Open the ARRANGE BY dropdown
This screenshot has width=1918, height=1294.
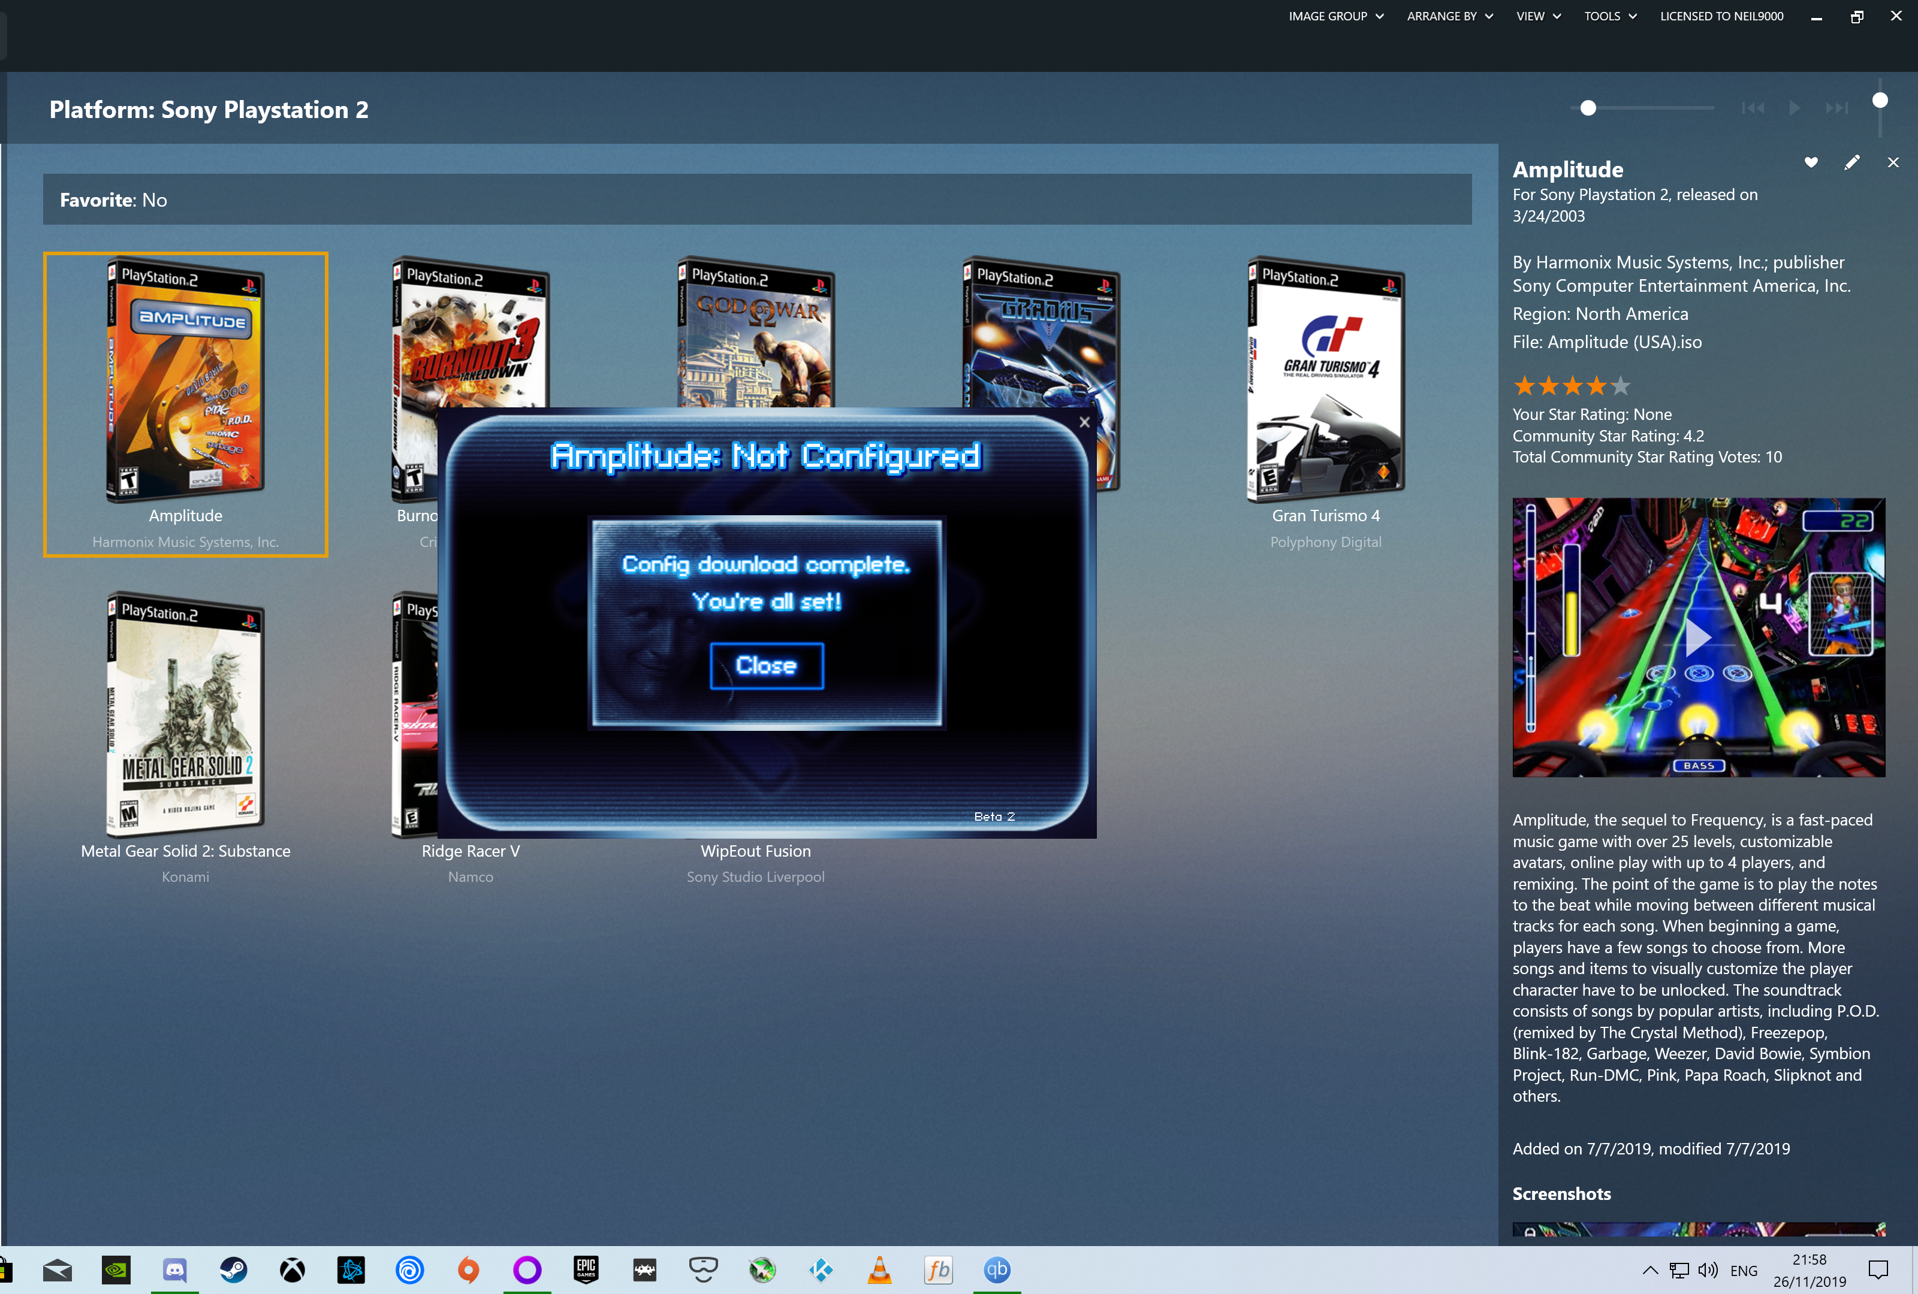[1450, 17]
